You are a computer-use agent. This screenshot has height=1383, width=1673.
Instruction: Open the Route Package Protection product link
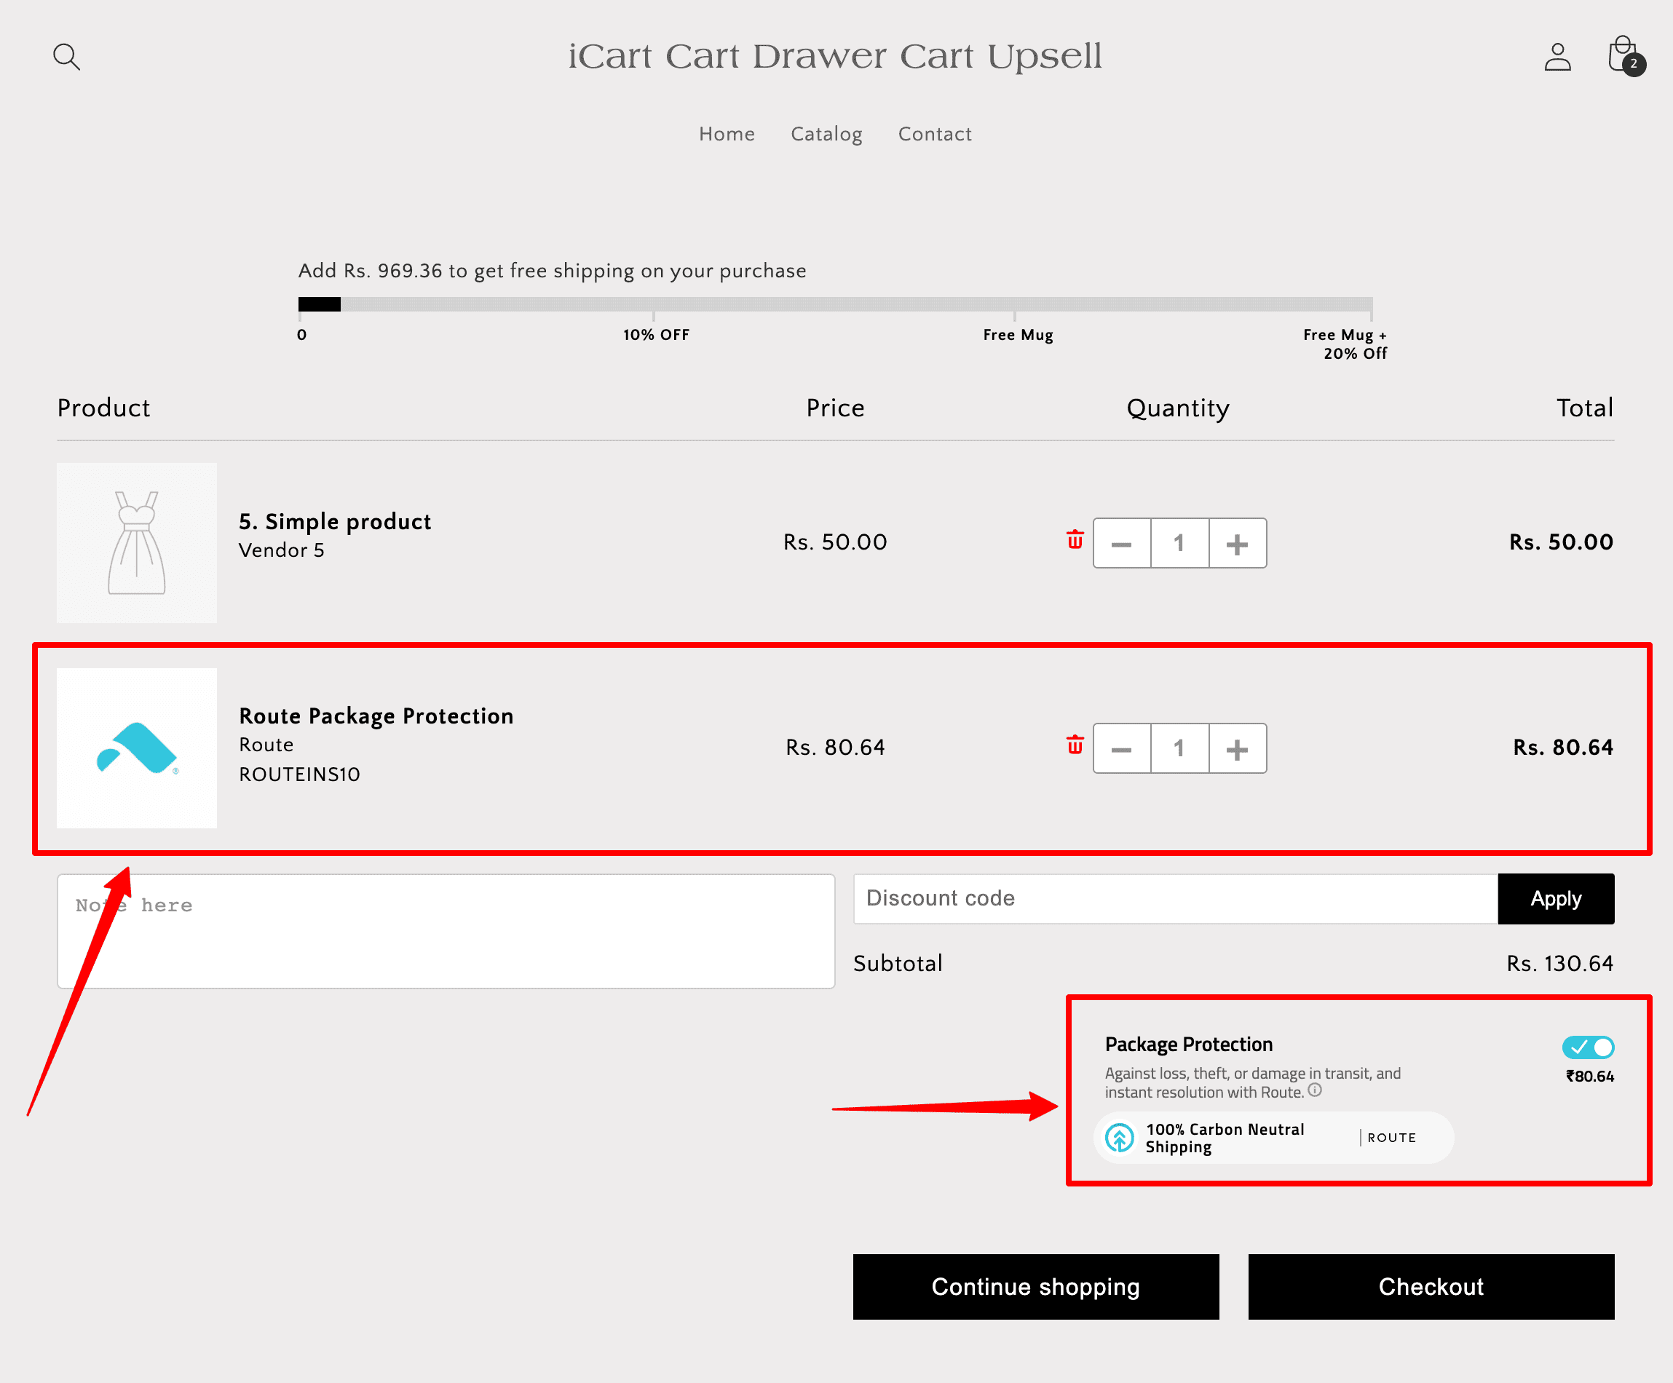[x=376, y=716]
